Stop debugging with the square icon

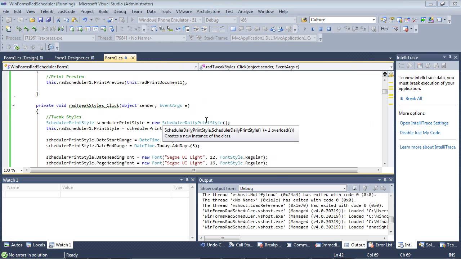[321, 29]
